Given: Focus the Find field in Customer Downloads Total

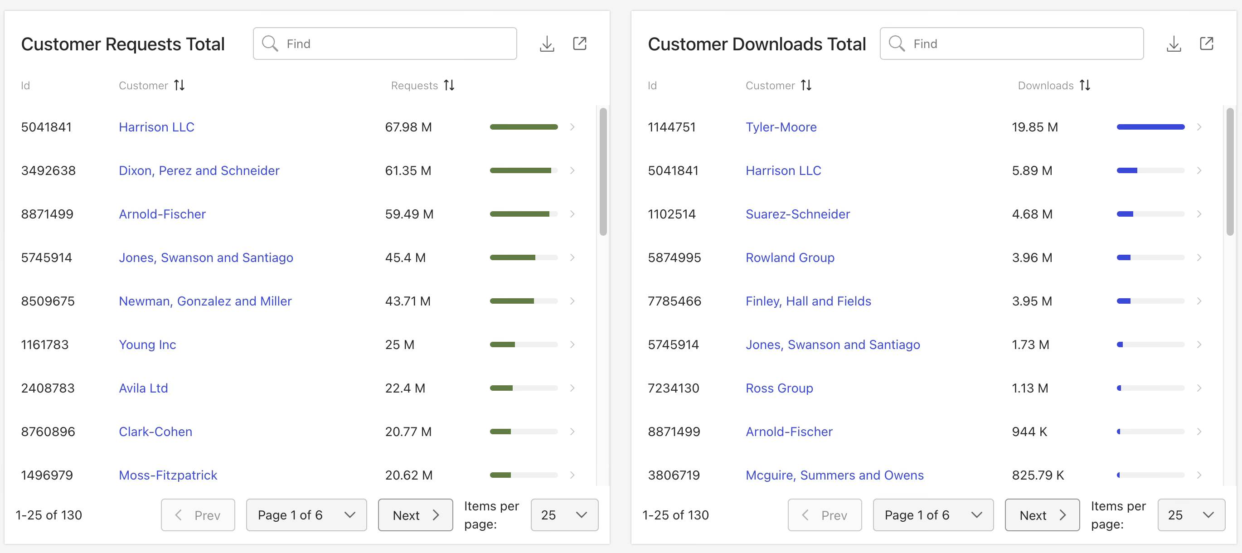Looking at the screenshot, I should (1012, 44).
